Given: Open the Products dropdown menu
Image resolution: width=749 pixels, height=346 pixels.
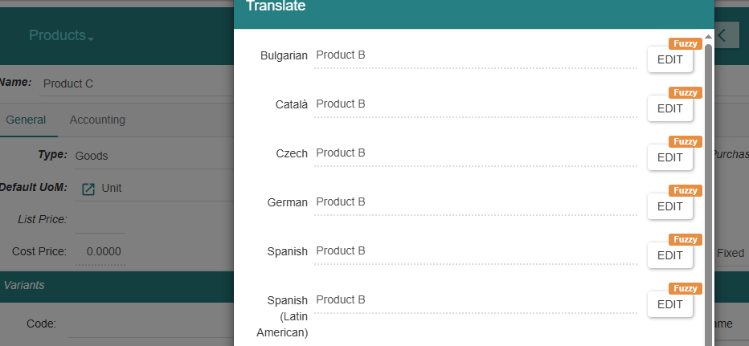Looking at the screenshot, I should point(61,35).
